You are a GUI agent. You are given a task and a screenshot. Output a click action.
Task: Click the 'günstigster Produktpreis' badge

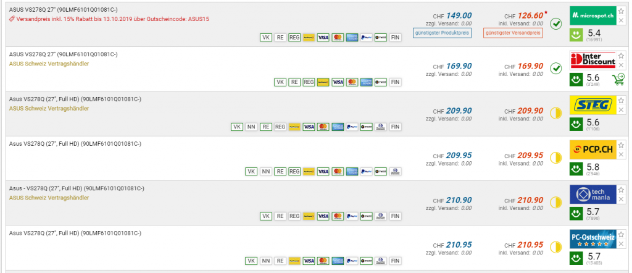click(443, 32)
